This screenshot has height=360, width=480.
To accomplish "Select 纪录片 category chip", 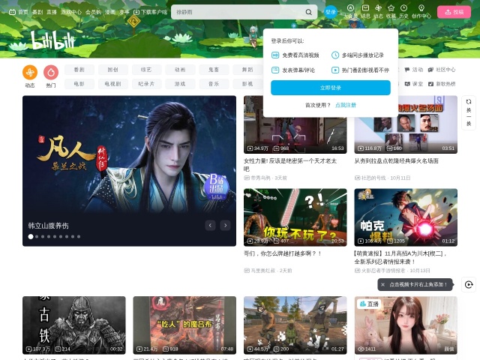I will click(147, 84).
